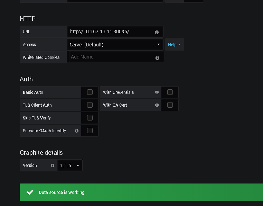Click the Data source is working message

62,192
